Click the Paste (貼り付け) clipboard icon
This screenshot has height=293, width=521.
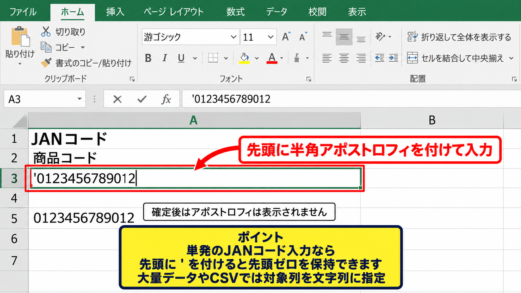click(21, 36)
